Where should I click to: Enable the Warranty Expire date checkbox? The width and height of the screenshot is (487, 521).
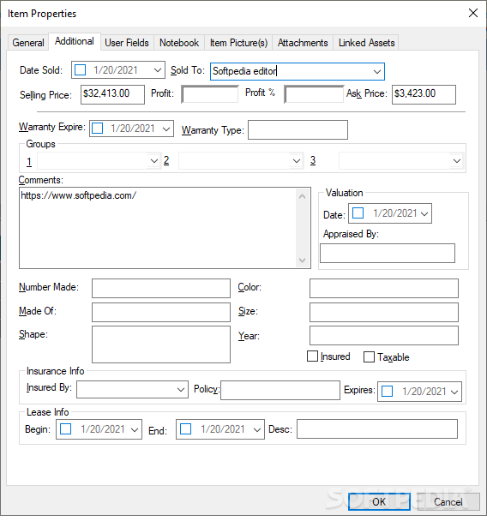tap(98, 129)
